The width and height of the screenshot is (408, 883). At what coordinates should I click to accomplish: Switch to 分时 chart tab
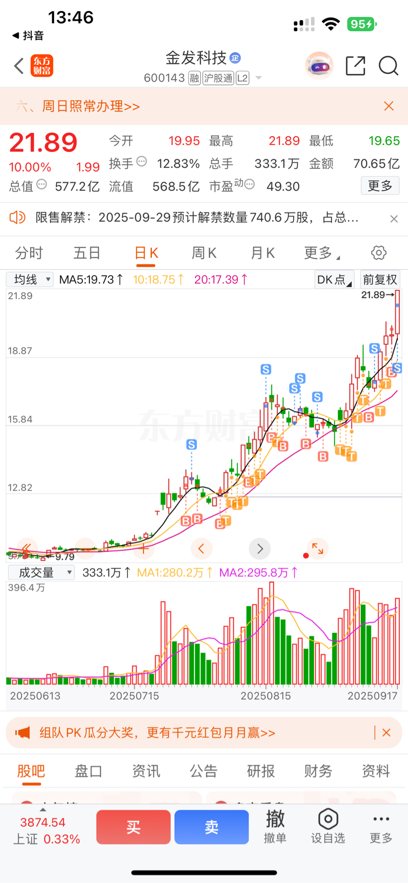pos(29,253)
